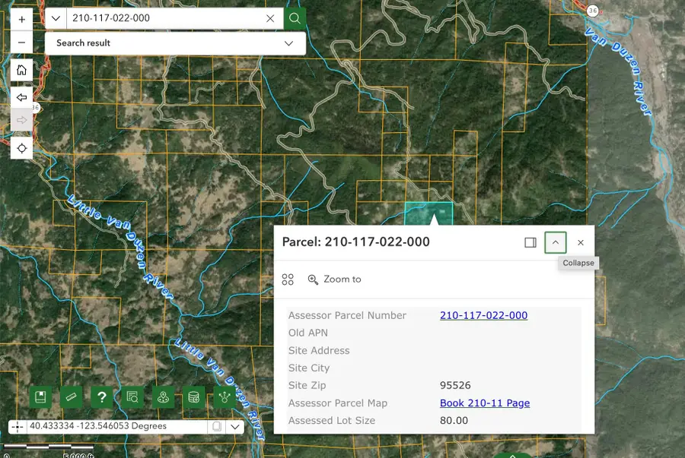Click the Site City field label
685x458 pixels.
pos(309,368)
